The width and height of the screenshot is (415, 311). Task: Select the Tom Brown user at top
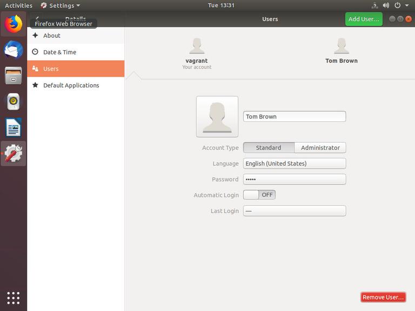341,52
